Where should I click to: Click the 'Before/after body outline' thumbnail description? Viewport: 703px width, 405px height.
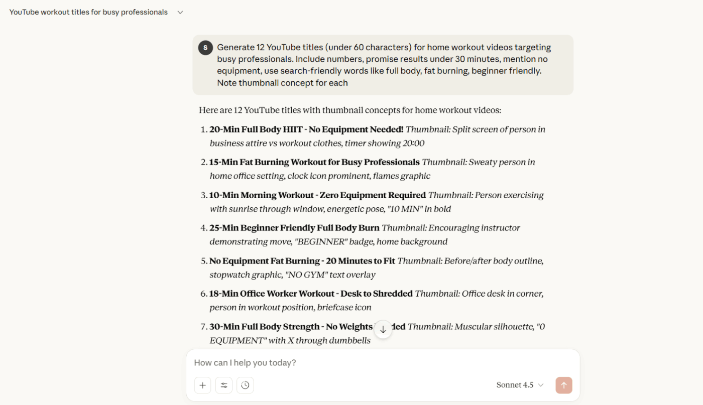tap(471, 261)
